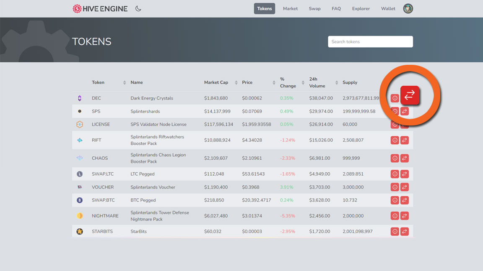Click the trade arrows icon for NIGHTMARE
Viewport: 483px width, 271px height.
click(x=405, y=216)
